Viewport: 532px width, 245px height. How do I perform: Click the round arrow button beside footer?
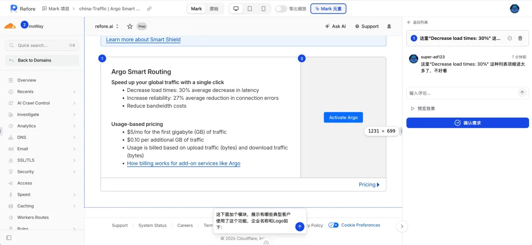[x=402, y=226]
